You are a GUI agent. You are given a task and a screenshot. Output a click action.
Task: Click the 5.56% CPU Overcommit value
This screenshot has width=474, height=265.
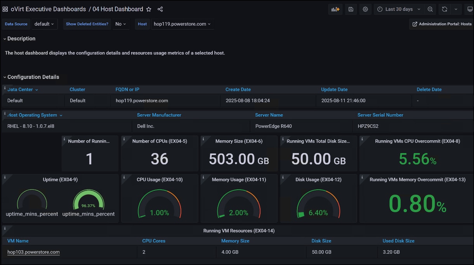(x=418, y=159)
